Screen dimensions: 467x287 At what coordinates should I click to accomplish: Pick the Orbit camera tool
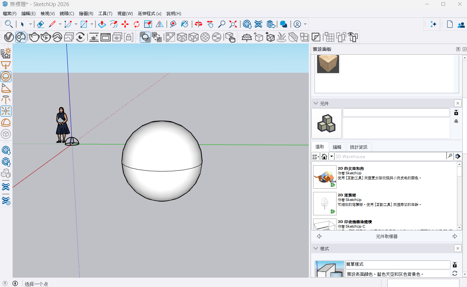coord(199,24)
